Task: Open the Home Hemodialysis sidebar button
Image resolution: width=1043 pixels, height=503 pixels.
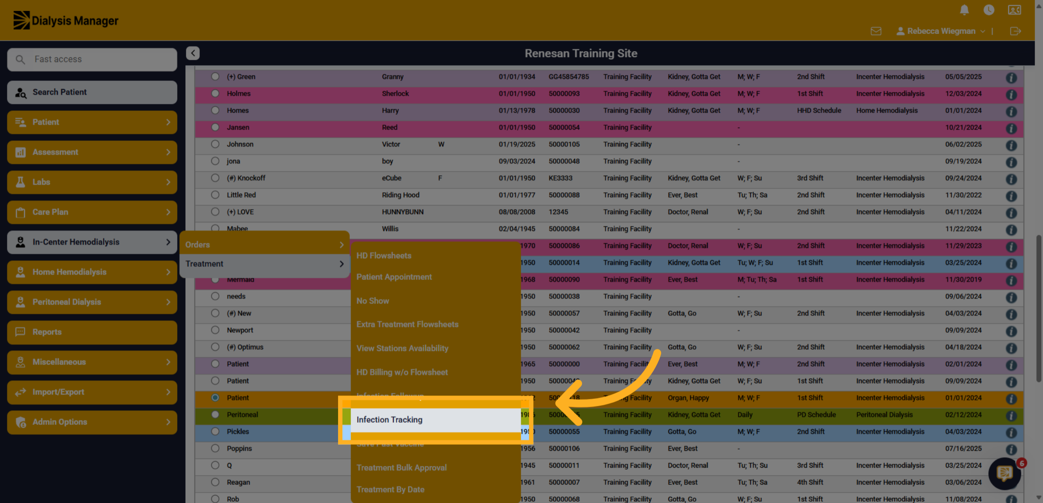Action: pos(92,272)
